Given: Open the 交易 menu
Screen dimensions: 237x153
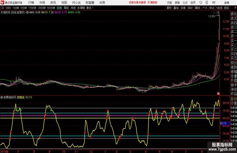Looking at the screenshot, I should [102, 3].
